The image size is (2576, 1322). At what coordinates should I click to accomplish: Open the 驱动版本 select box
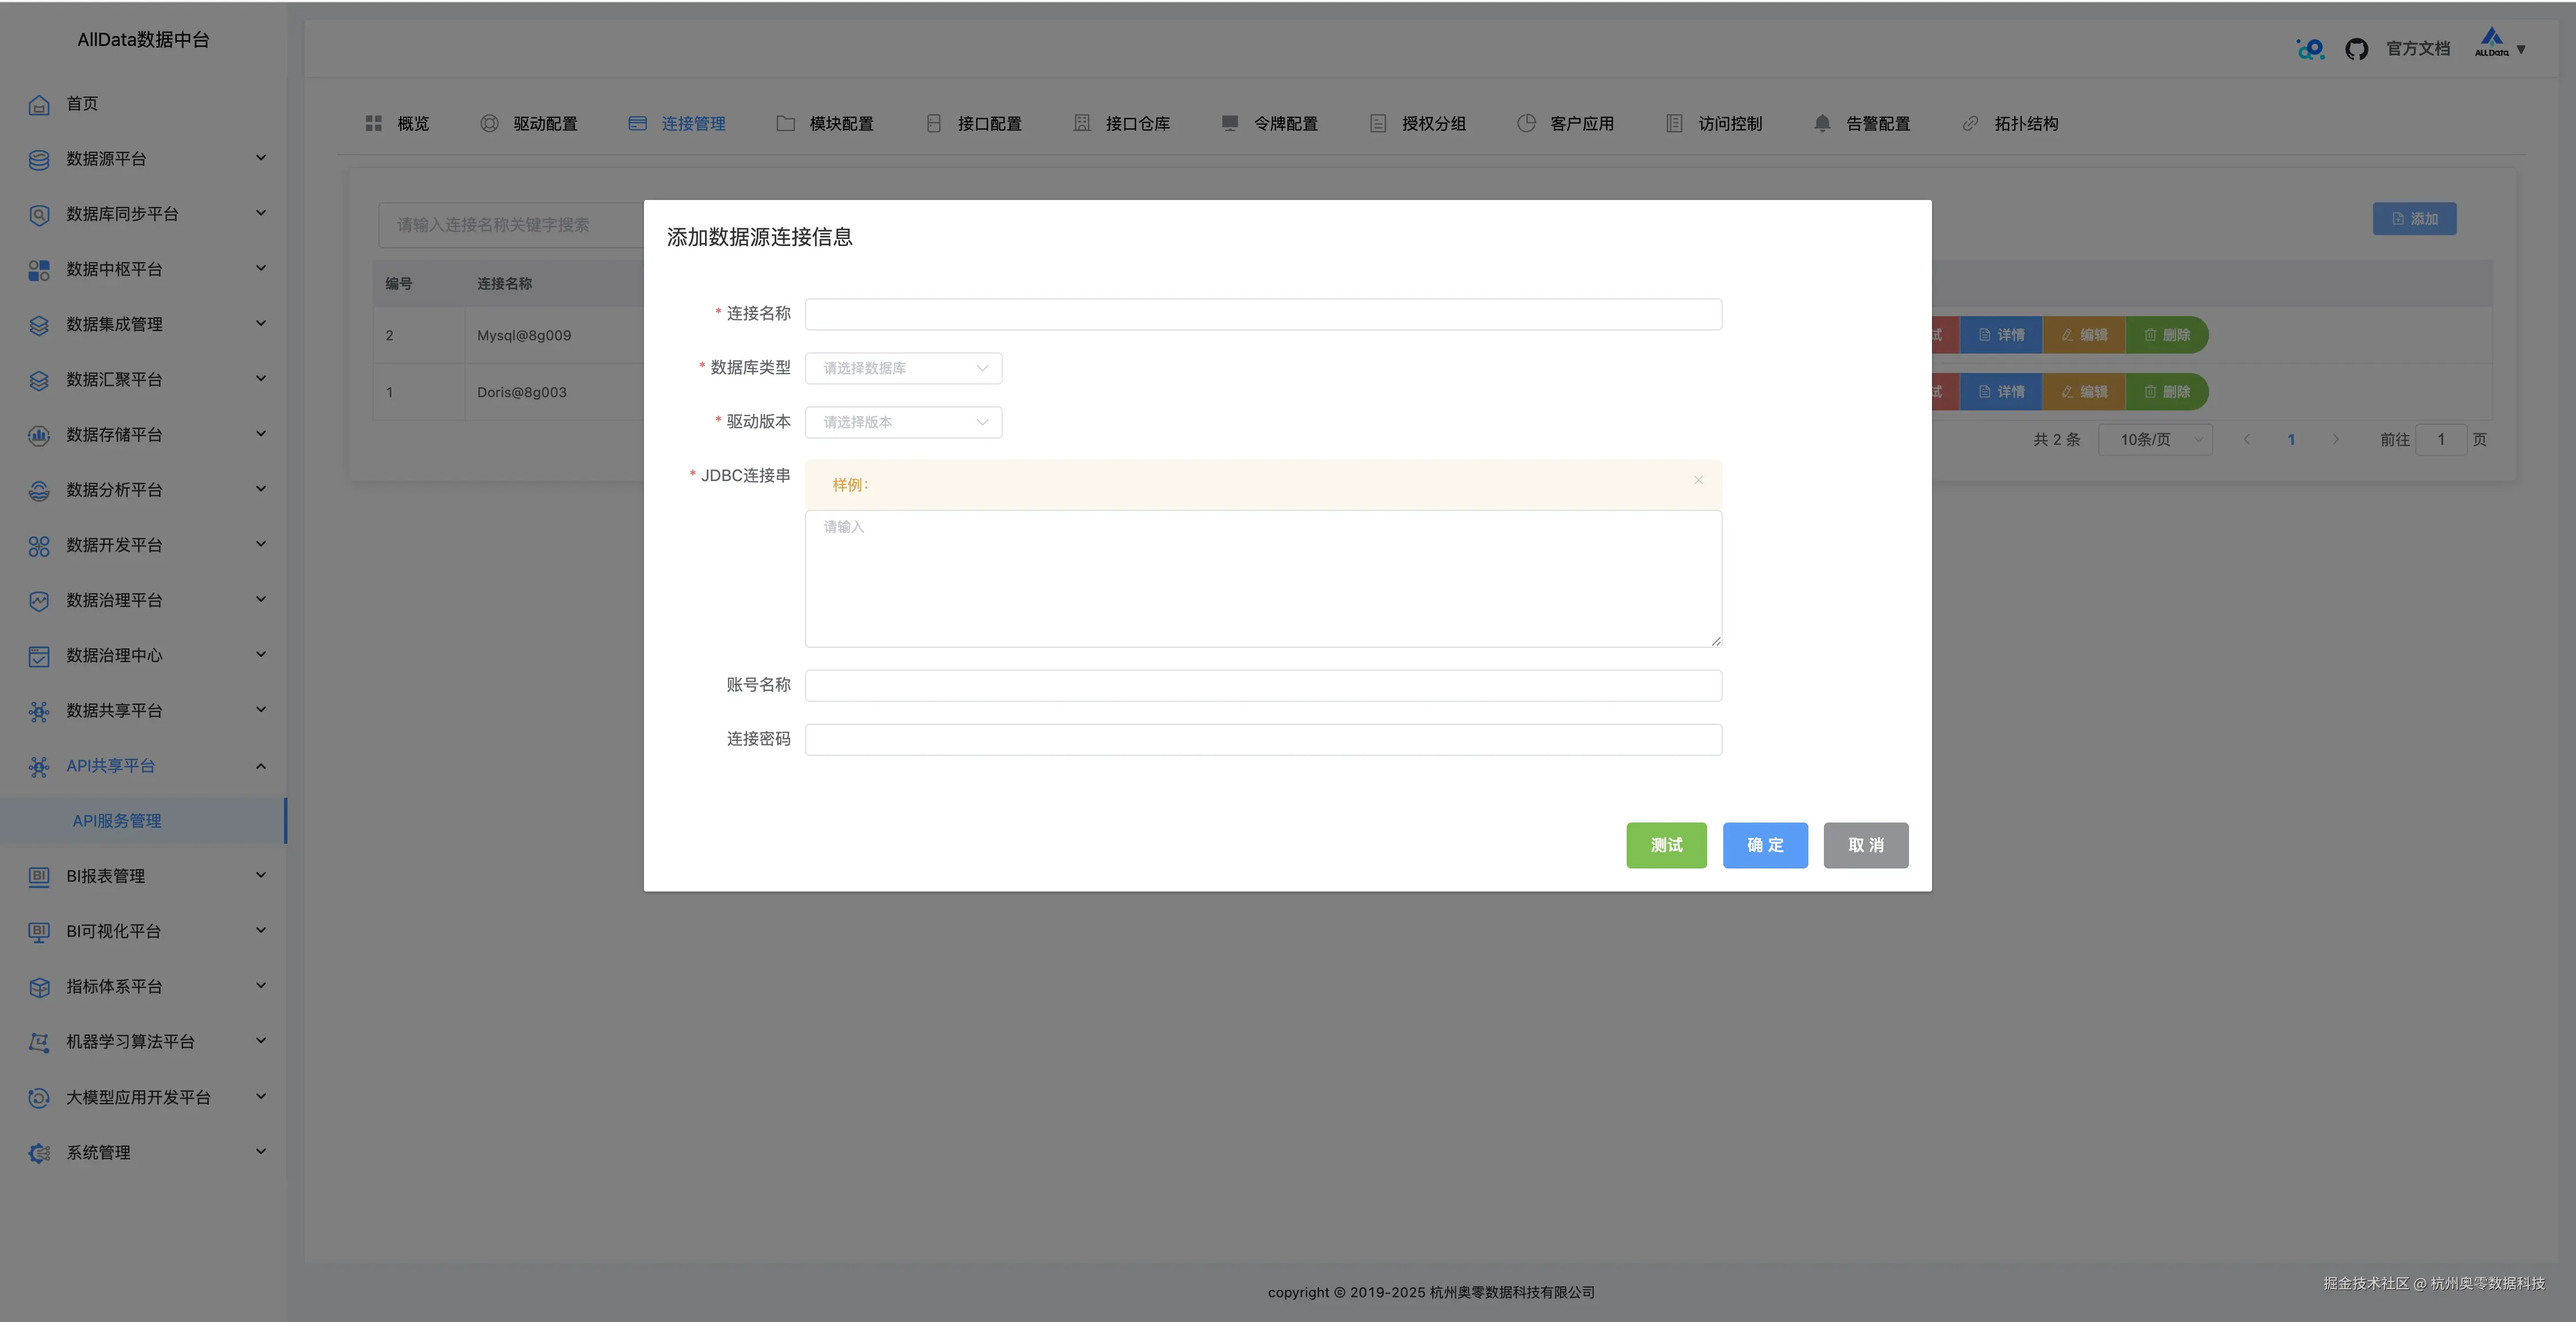[x=903, y=422]
